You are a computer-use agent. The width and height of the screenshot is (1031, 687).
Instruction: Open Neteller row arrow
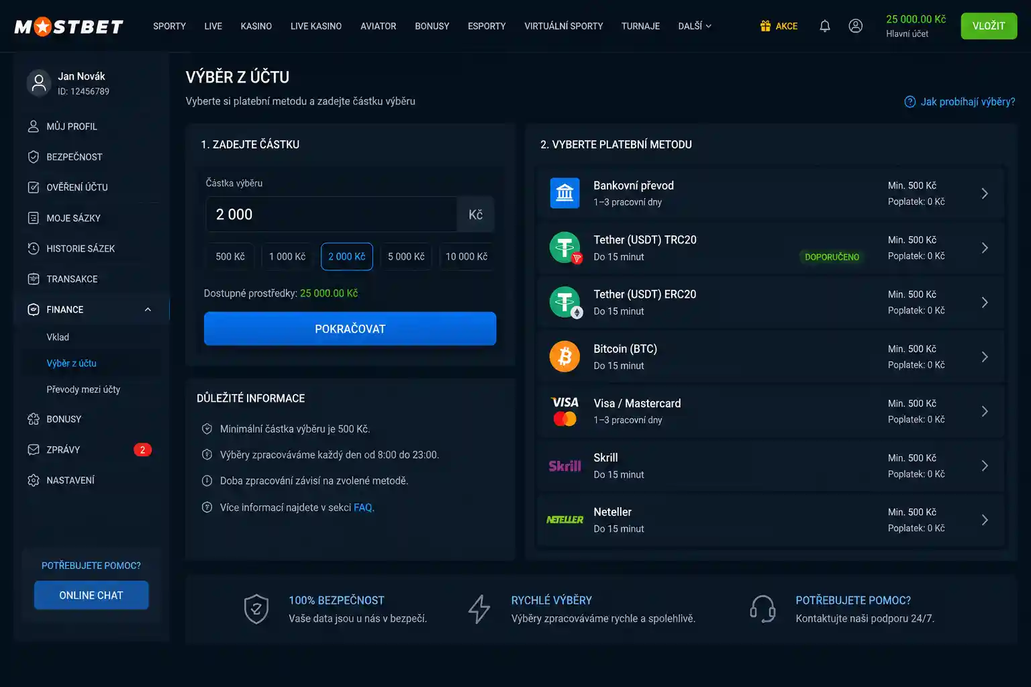[x=985, y=520]
